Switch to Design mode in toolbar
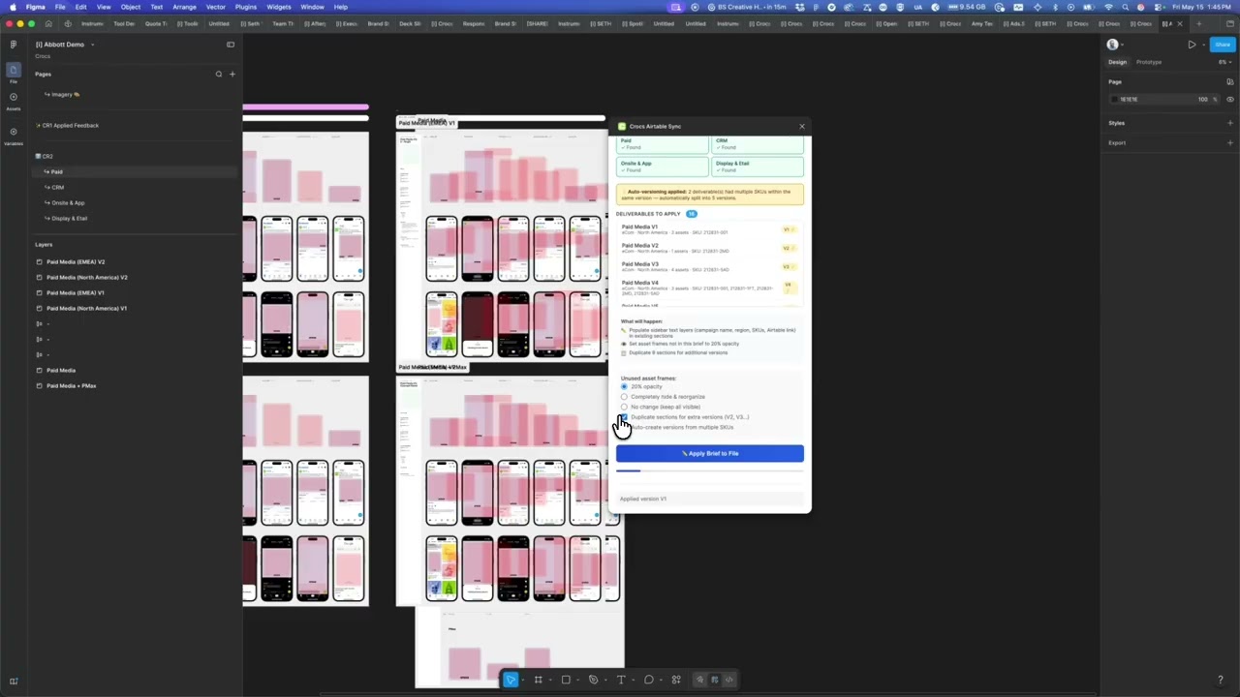The image size is (1240, 697). 715,680
